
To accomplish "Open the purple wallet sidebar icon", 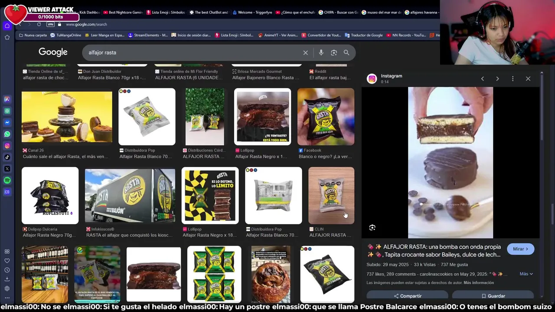I will (7, 192).
